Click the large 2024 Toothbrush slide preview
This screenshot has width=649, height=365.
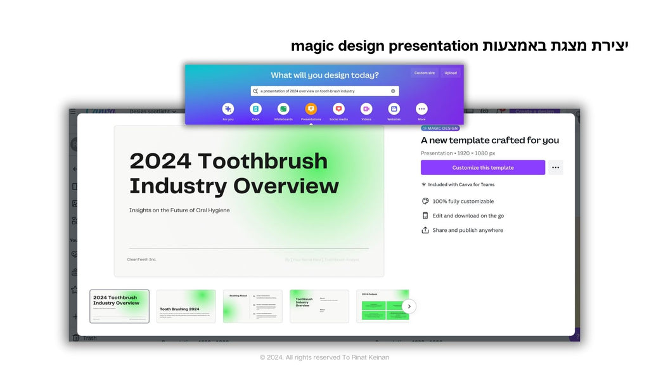click(249, 201)
